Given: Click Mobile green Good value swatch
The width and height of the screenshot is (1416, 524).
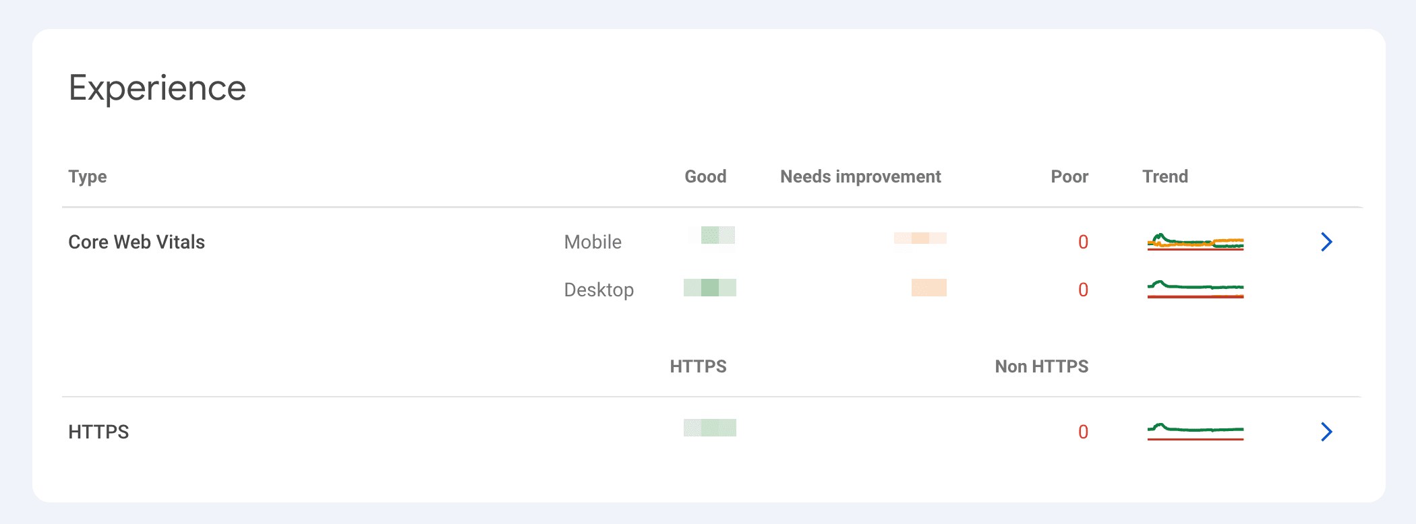Looking at the screenshot, I should pyautogui.click(x=717, y=235).
